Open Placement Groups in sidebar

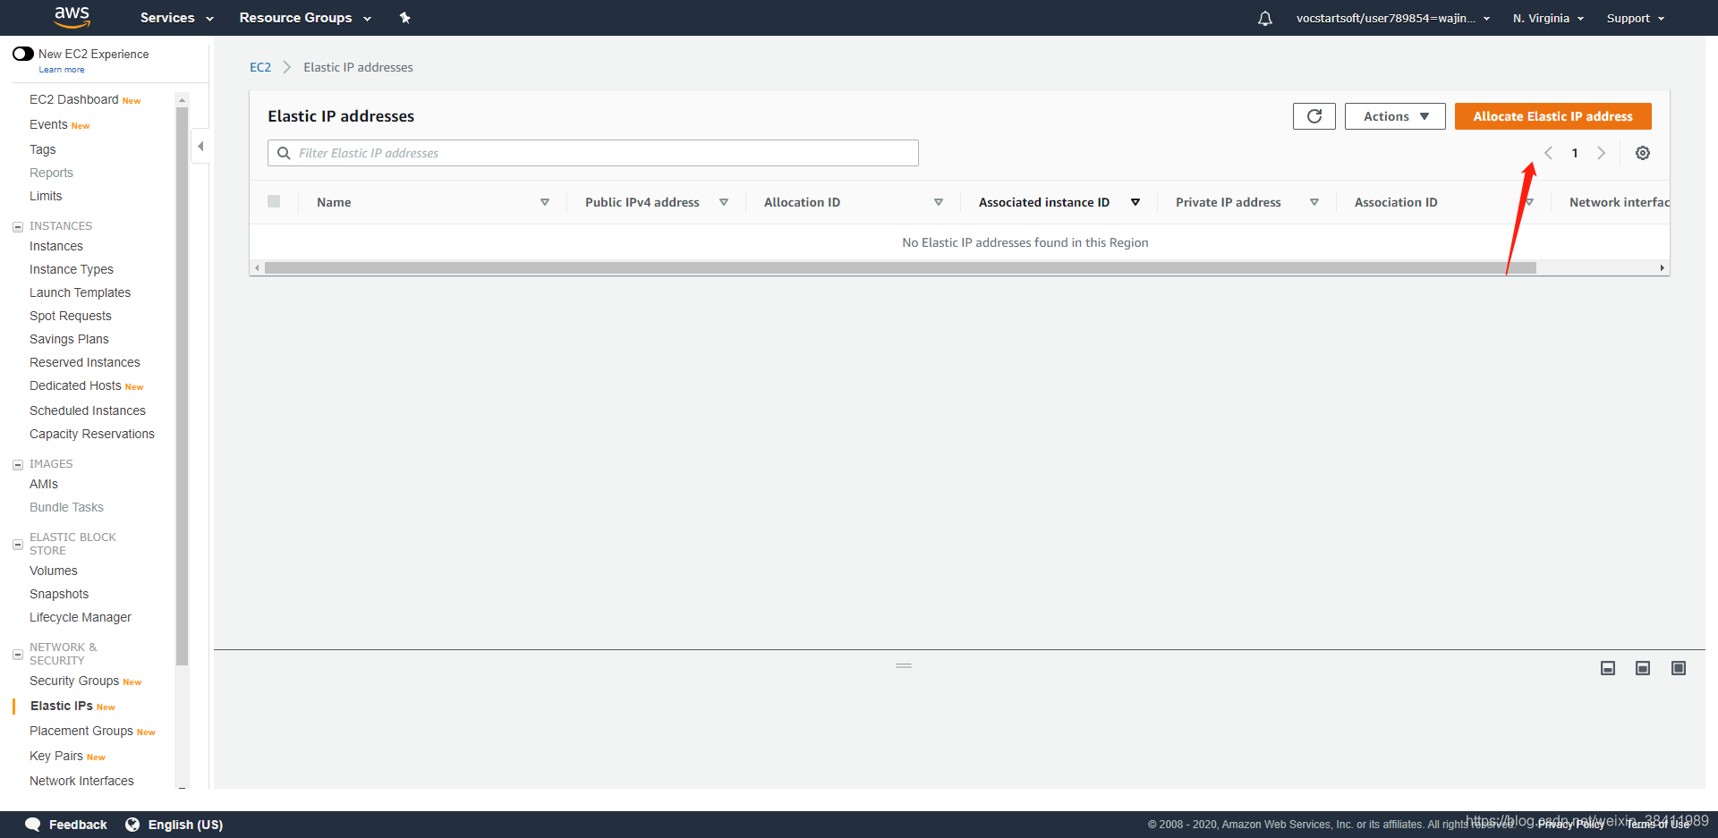81,731
